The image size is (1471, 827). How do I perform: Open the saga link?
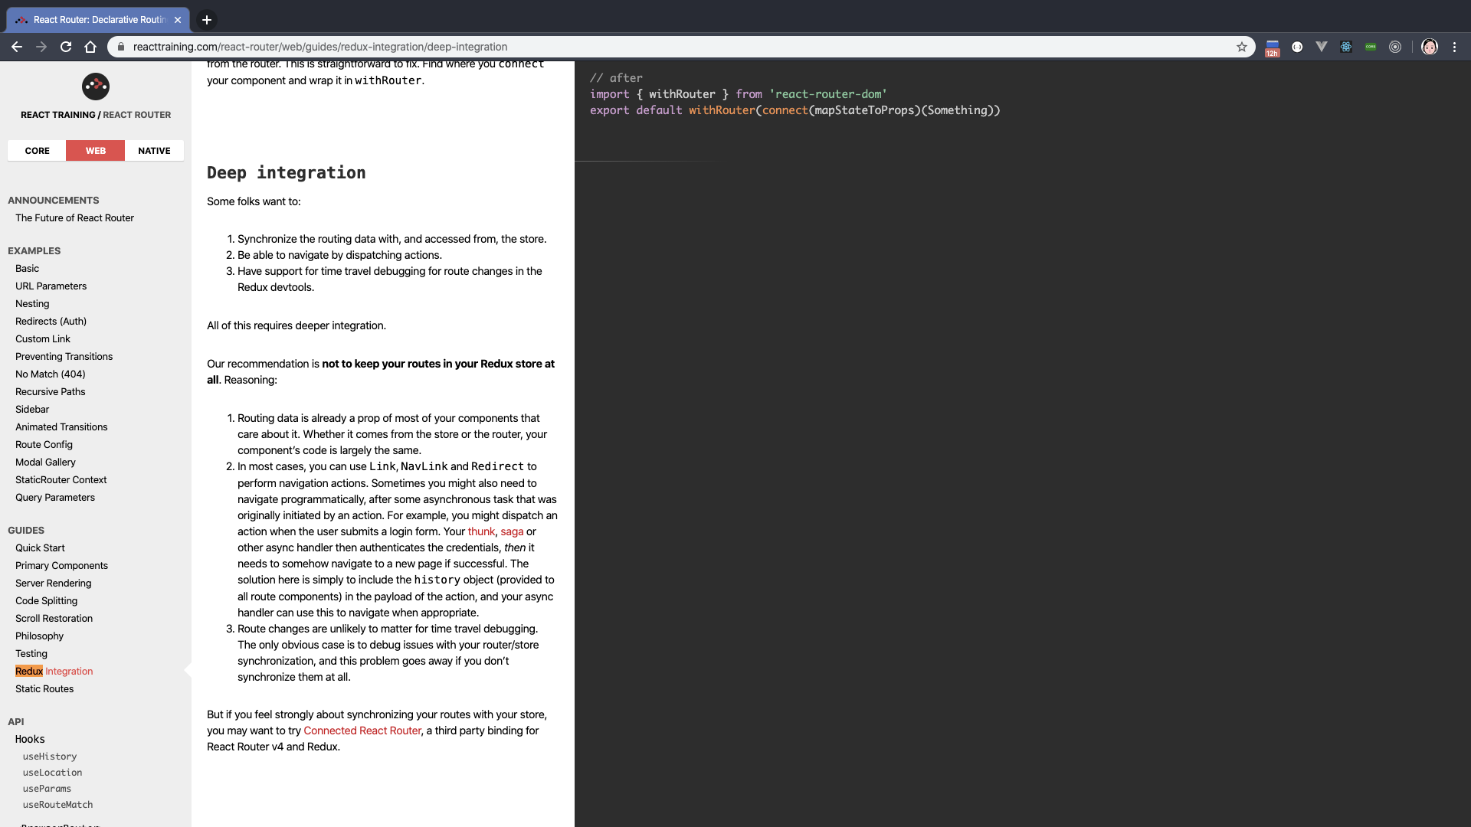point(512,531)
